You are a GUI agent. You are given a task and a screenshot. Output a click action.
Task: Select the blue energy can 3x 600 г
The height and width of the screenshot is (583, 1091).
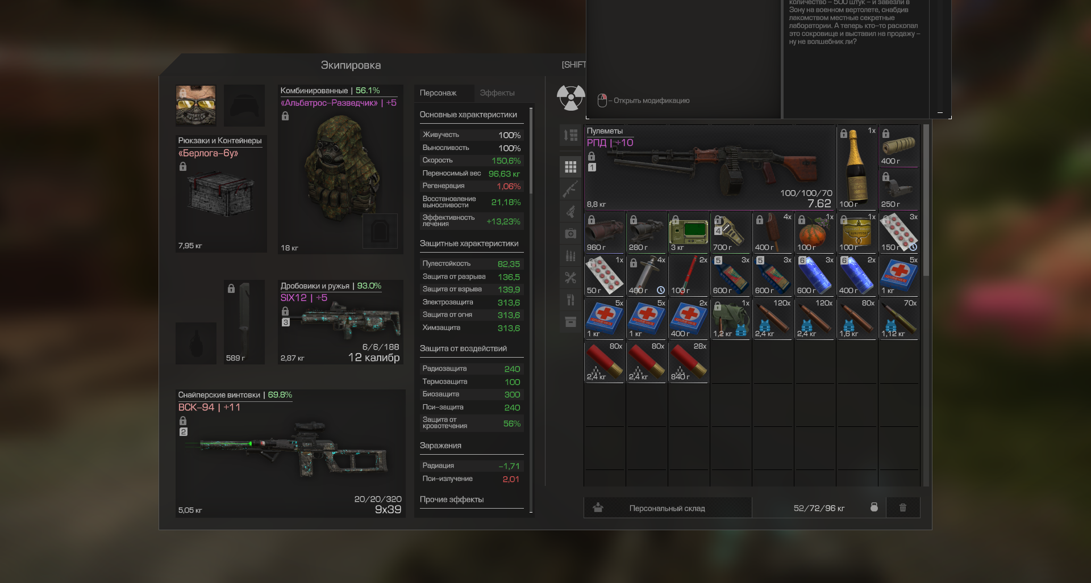[x=815, y=276]
